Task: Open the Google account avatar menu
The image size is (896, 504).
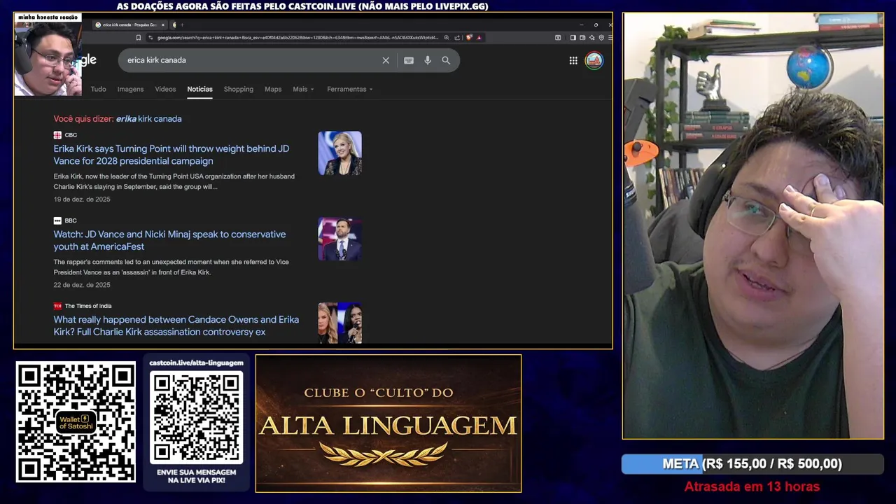Action: (594, 60)
